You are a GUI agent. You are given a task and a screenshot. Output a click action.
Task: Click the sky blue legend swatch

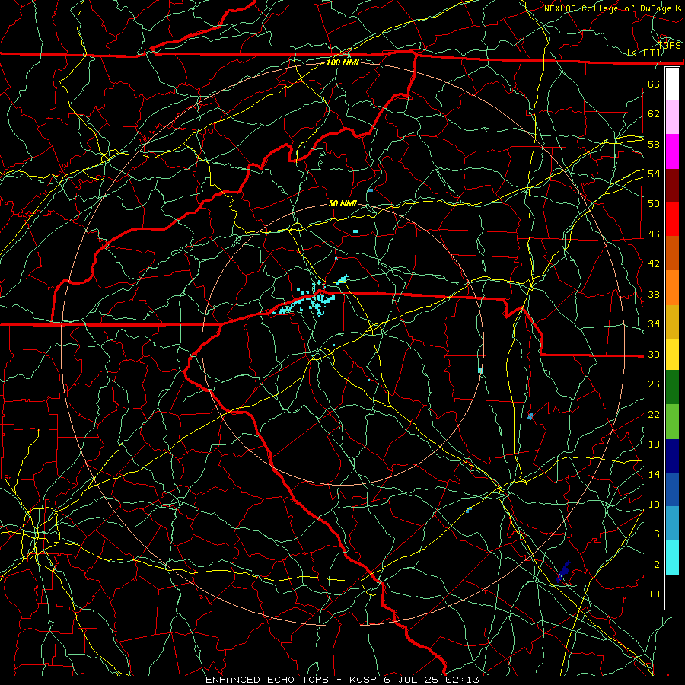[x=672, y=524]
